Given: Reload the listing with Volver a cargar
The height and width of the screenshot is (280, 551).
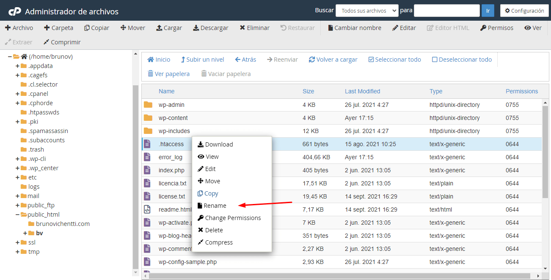Looking at the screenshot, I should [333, 60].
